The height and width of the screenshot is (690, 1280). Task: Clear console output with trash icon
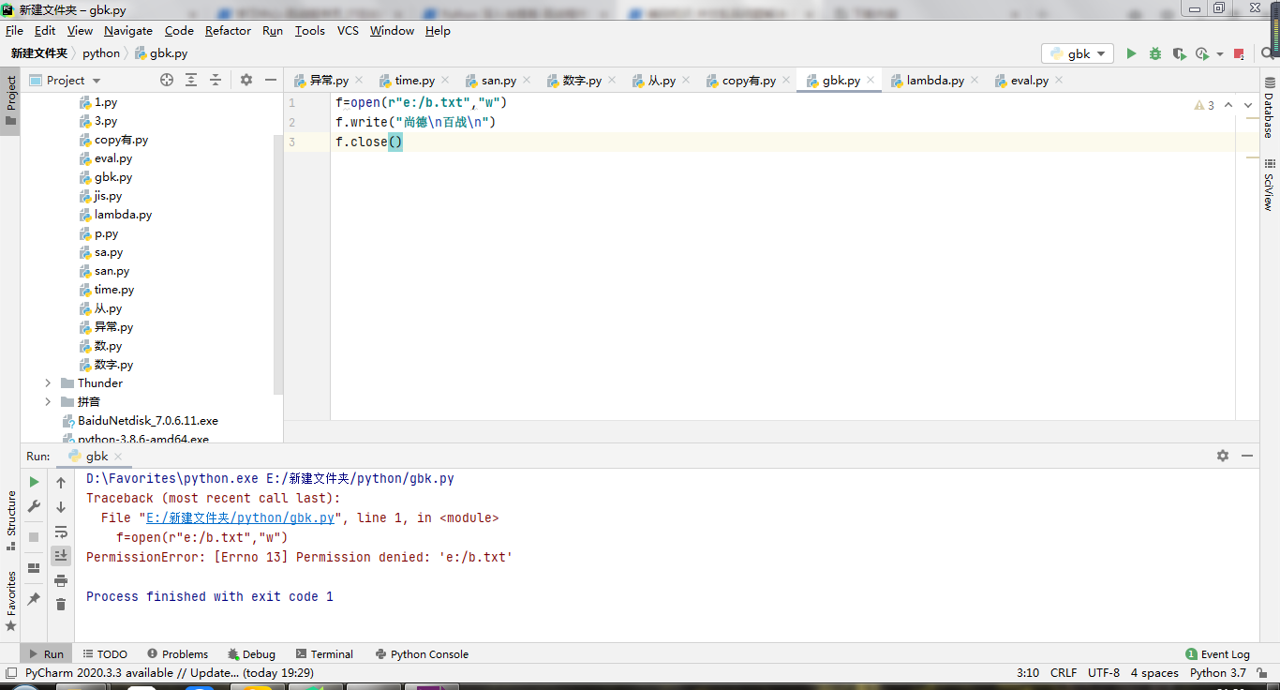pyautogui.click(x=61, y=605)
